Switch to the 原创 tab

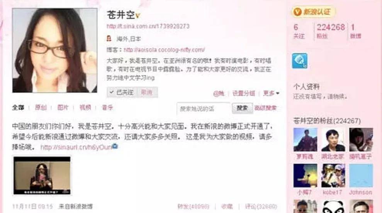[x=41, y=107]
